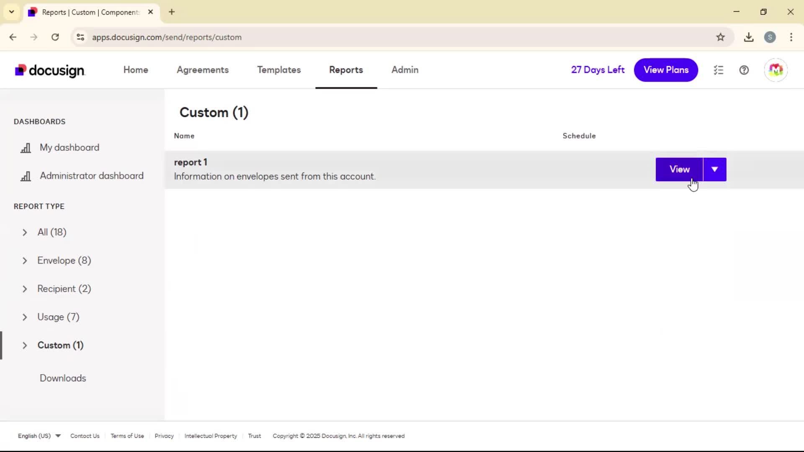804x452 pixels.
Task: Open browser downloads icon
Action: (x=749, y=37)
